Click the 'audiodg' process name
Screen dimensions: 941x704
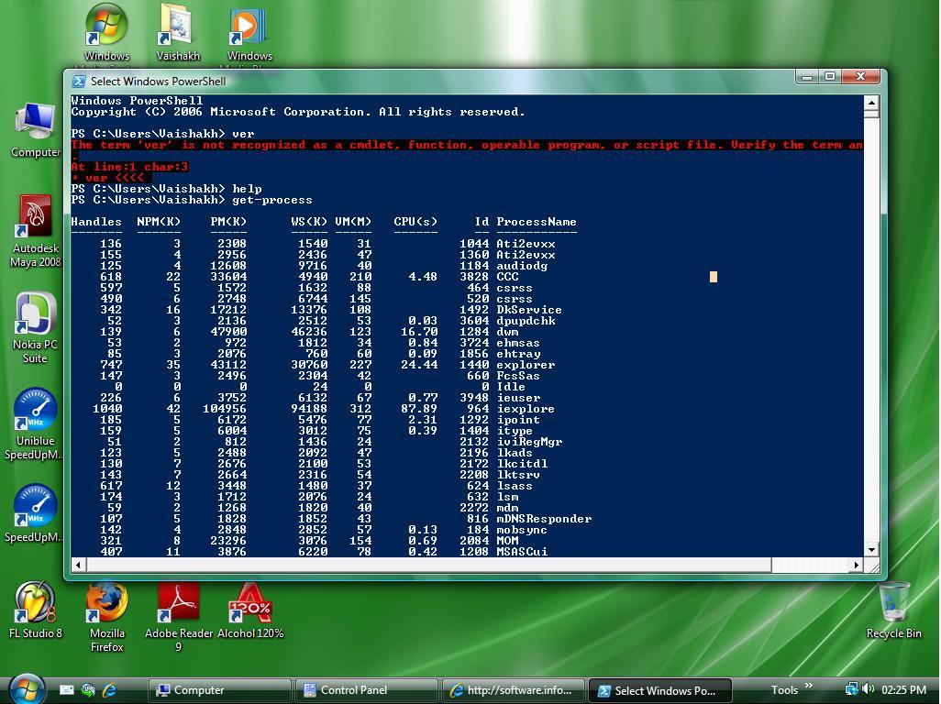tap(522, 266)
